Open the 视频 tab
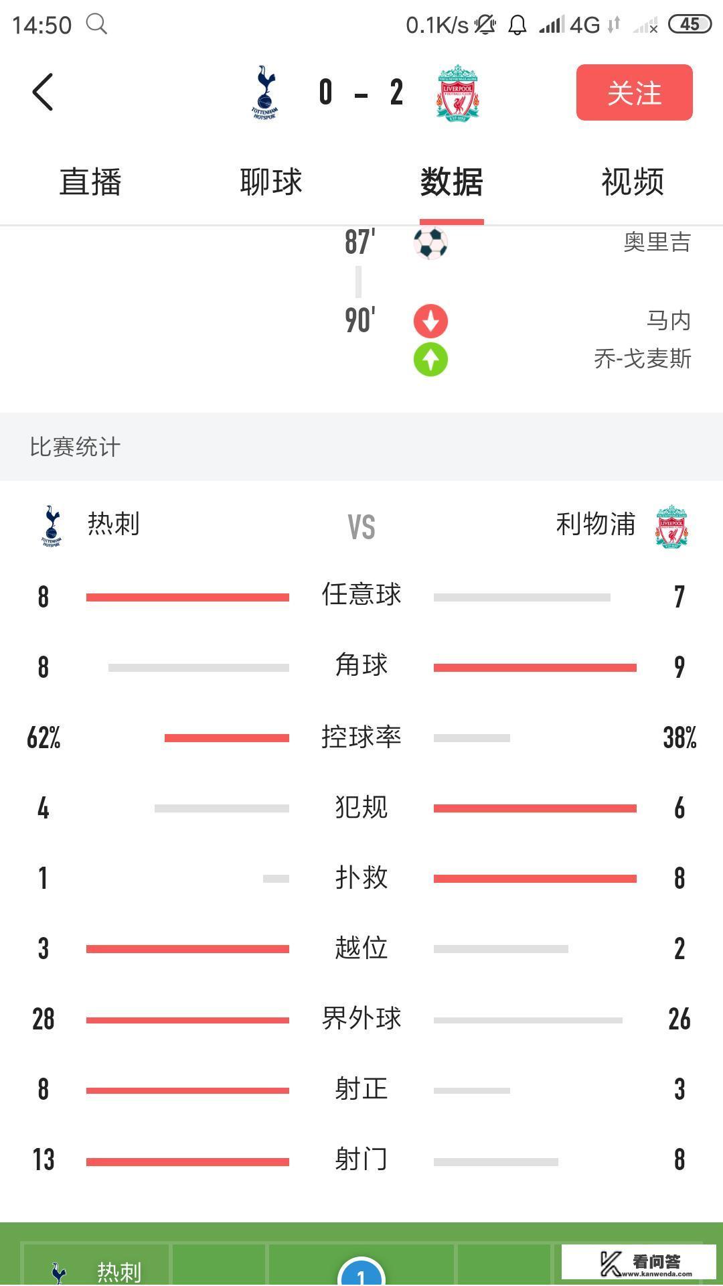Screen dimensions: 723x1286 click(x=631, y=181)
